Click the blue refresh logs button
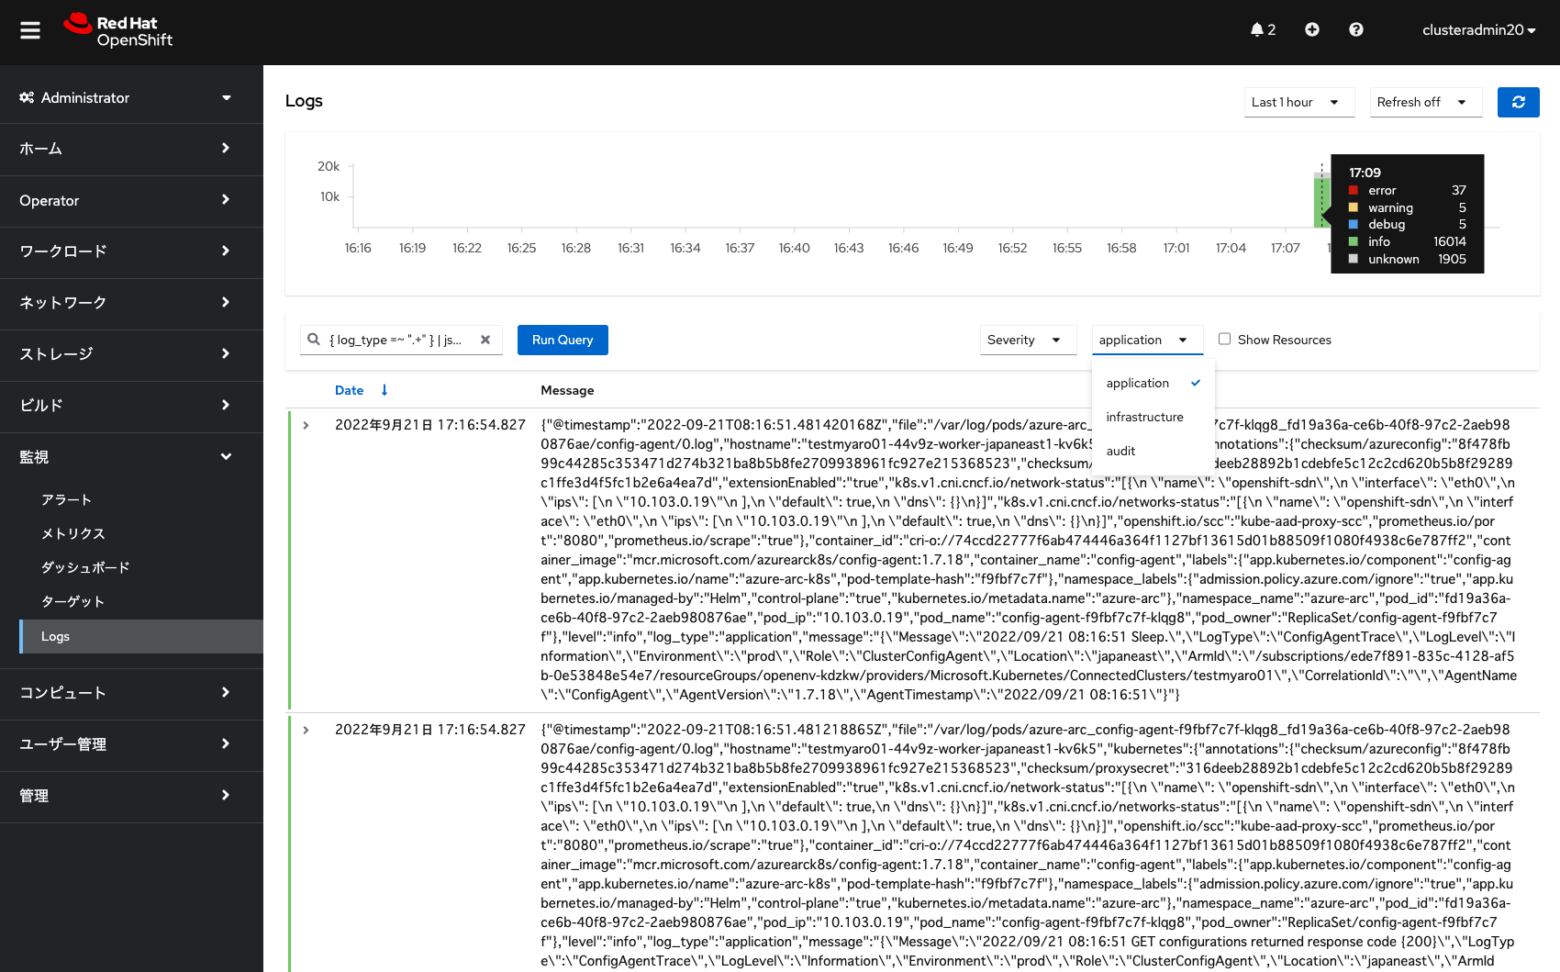The width and height of the screenshot is (1560, 972). (x=1519, y=102)
